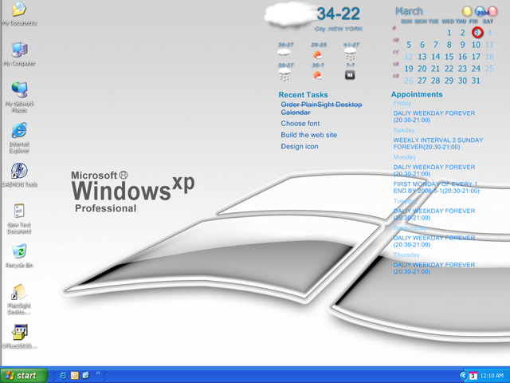Viewport: 510px width, 383px height.
Task: Click orange media player quick launch icon
Action: click(74, 376)
